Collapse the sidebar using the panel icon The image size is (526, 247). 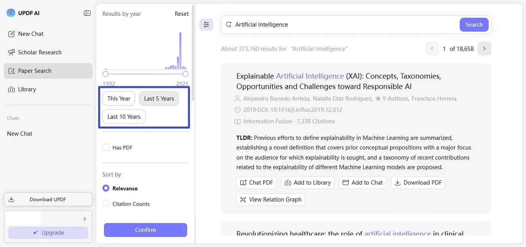[87, 13]
